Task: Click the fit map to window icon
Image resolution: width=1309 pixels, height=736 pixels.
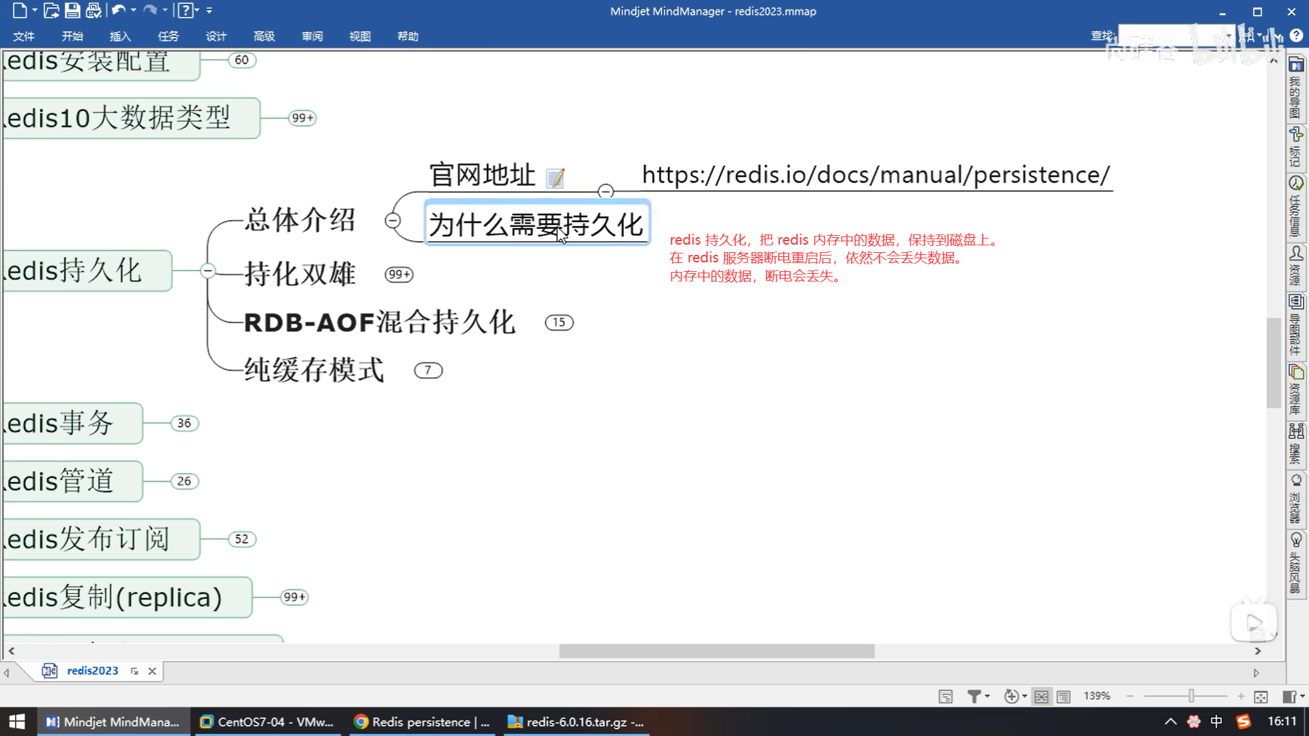Action: [x=1261, y=696]
